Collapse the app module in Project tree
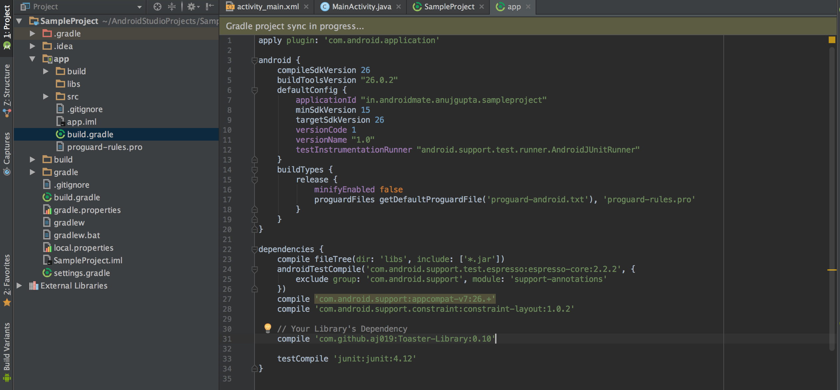 [32, 59]
